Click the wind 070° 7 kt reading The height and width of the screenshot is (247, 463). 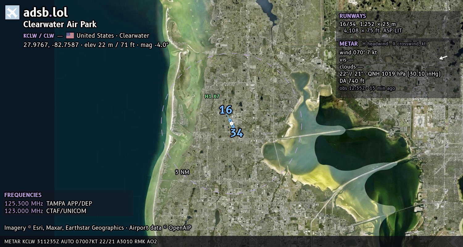[358, 52]
